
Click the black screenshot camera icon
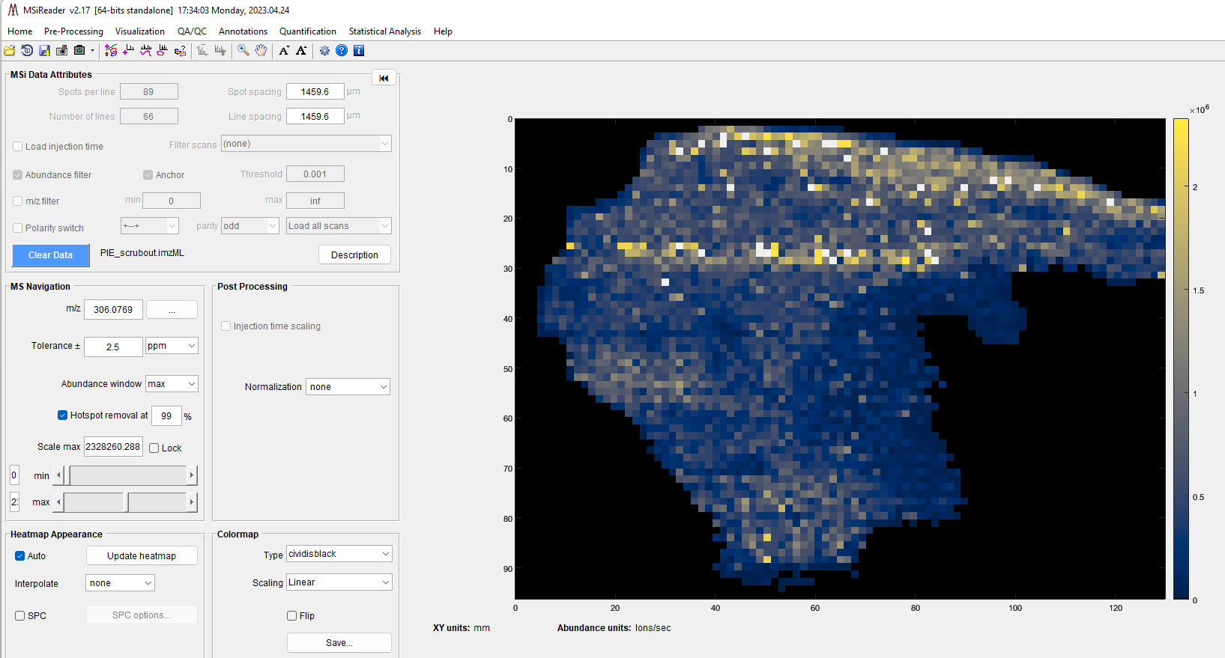pyautogui.click(x=79, y=50)
